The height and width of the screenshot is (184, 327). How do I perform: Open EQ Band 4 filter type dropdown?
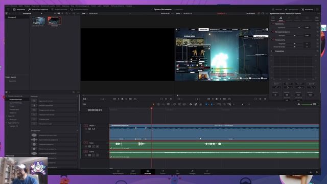pos(311,87)
